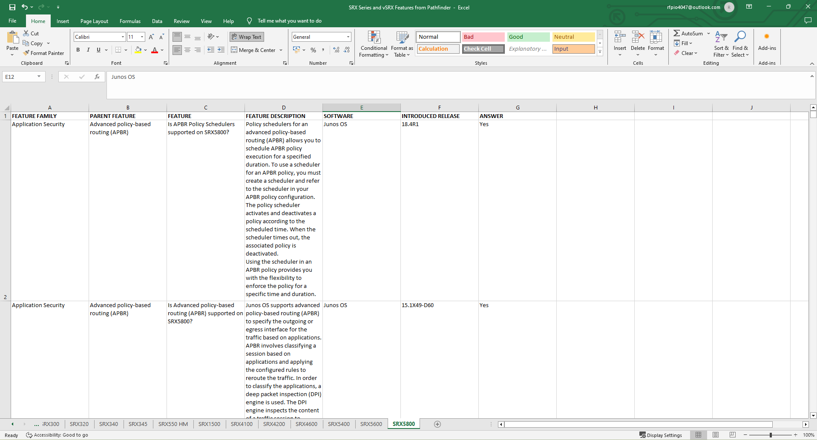The image size is (817, 440).
Task: Open the font name dropdown showing Calibri
Action: [x=123, y=37]
